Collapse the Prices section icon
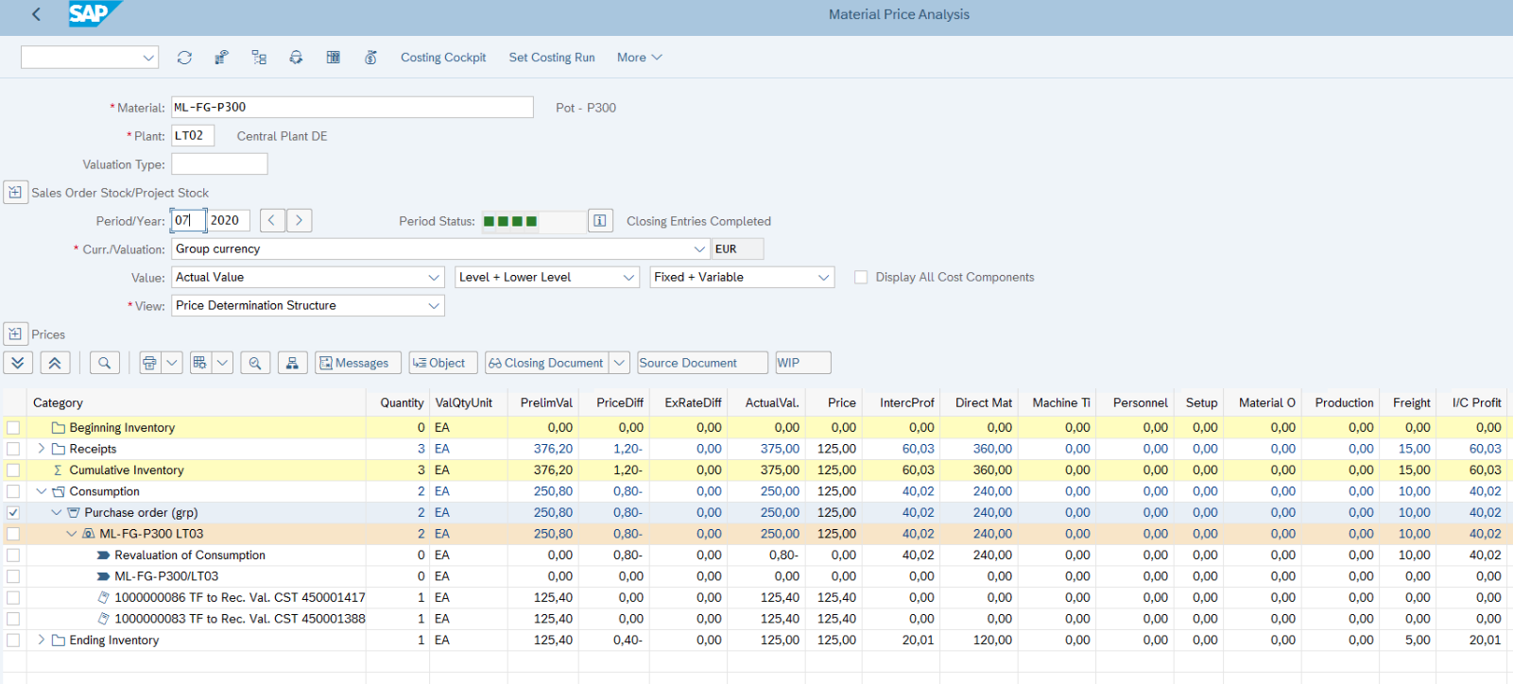 pos(15,334)
